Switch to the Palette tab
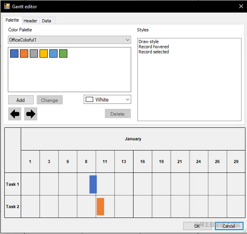Screen dimensions: 247x234 [x=12, y=20]
